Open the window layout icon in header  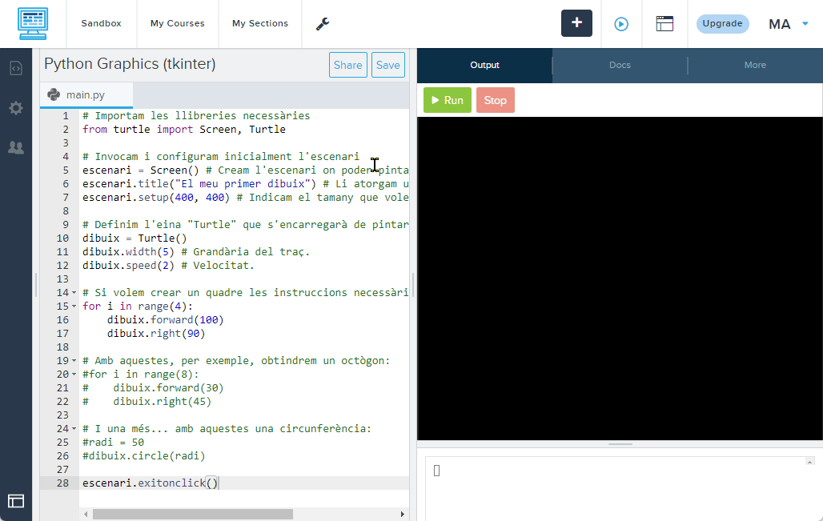pos(664,24)
